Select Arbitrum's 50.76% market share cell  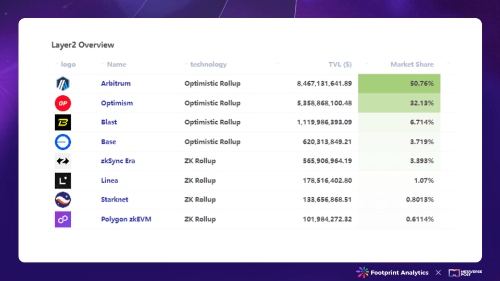pos(399,83)
